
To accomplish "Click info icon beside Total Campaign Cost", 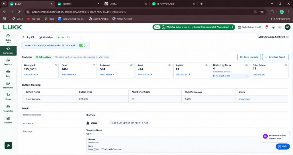I will click(287, 37).
